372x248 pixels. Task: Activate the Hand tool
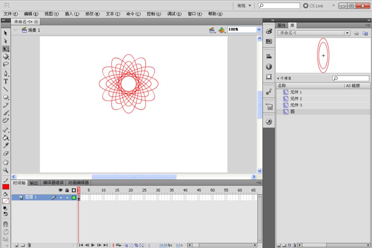pos(6,162)
